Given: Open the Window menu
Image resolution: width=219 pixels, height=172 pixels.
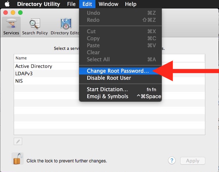Looking at the screenshot, I should (x=108, y=4).
